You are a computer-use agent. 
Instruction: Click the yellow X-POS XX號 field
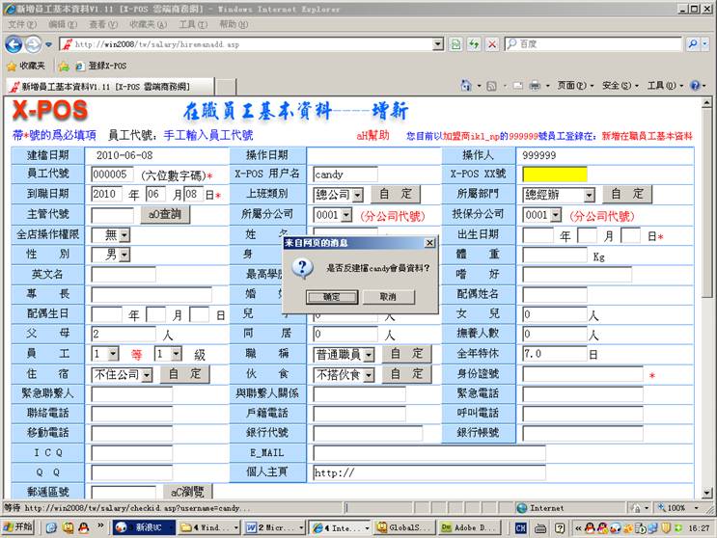[x=554, y=175]
